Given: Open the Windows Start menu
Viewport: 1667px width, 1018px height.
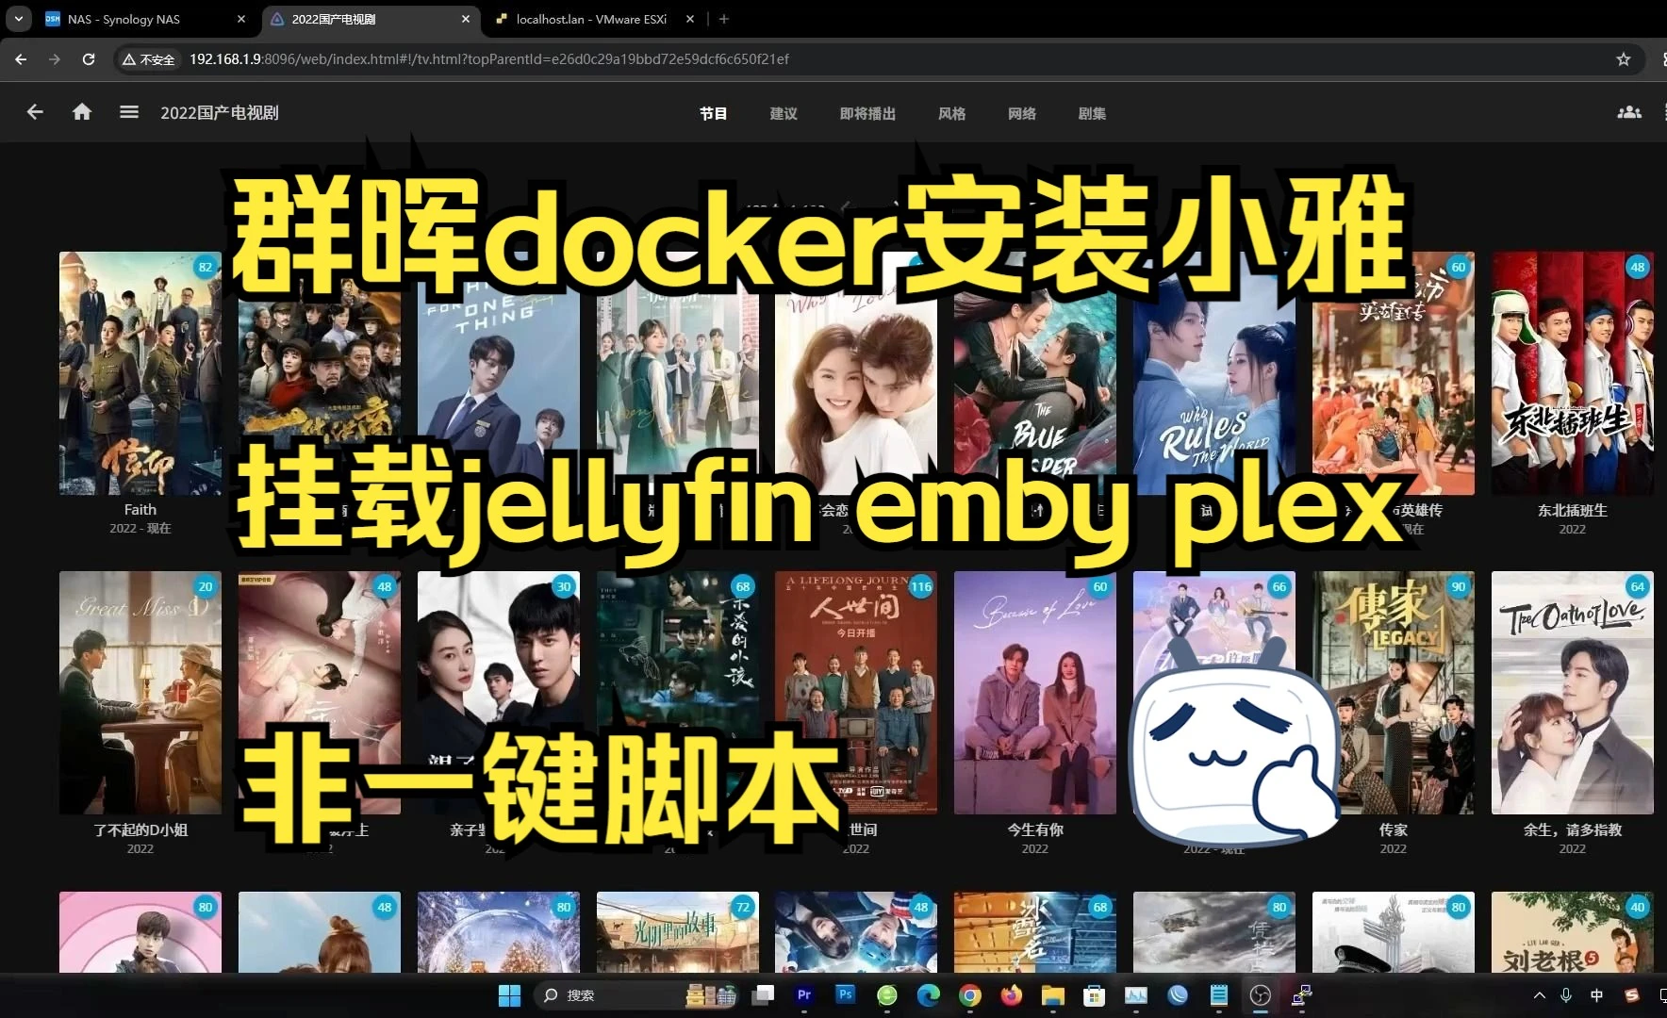Looking at the screenshot, I should [x=509, y=995].
